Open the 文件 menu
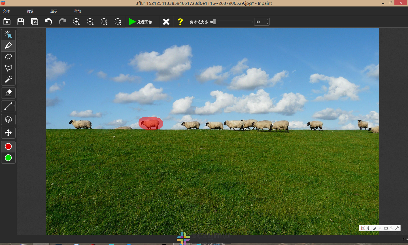The image size is (408, 245). pos(6,11)
